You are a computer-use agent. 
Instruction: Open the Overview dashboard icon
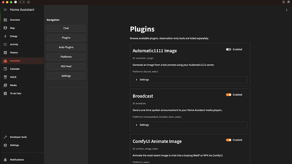click(x=5, y=20)
